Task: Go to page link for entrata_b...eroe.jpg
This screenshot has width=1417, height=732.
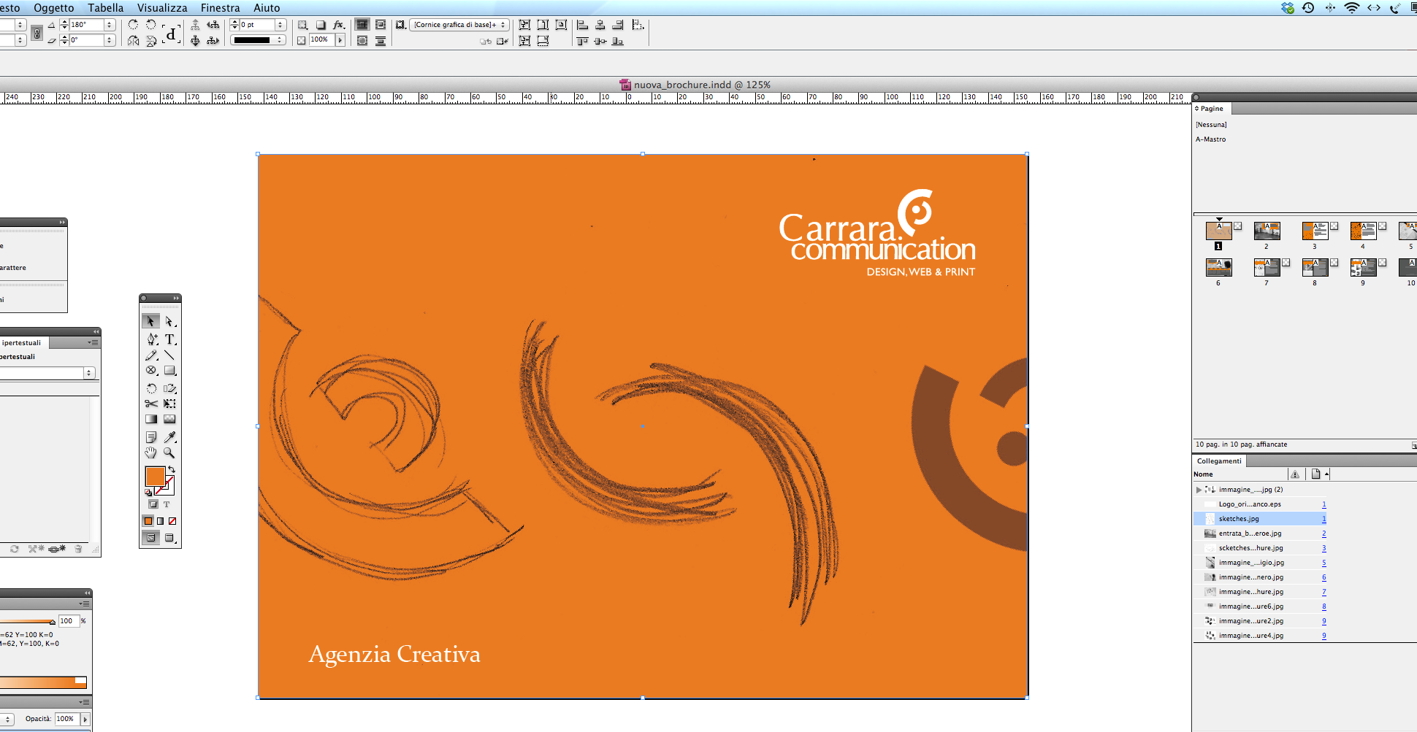Action: (x=1324, y=533)
